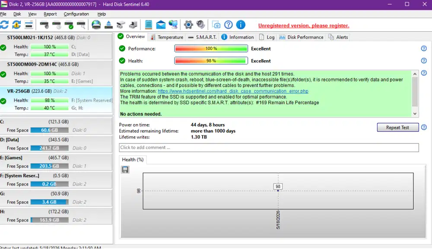Click the disk with green checkmark icon
Screen dimensions: 432x249
coord(69,25)
